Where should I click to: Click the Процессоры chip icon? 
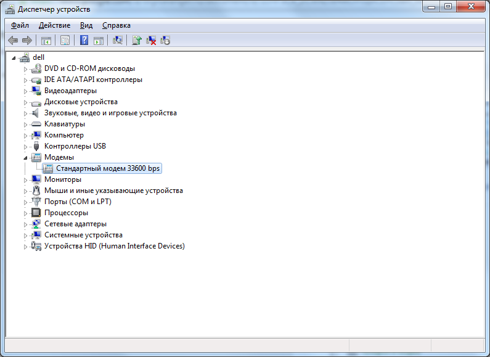tap(36, 213)
